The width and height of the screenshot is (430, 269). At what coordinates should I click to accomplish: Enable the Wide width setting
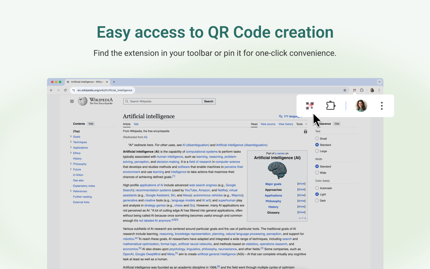317,172
